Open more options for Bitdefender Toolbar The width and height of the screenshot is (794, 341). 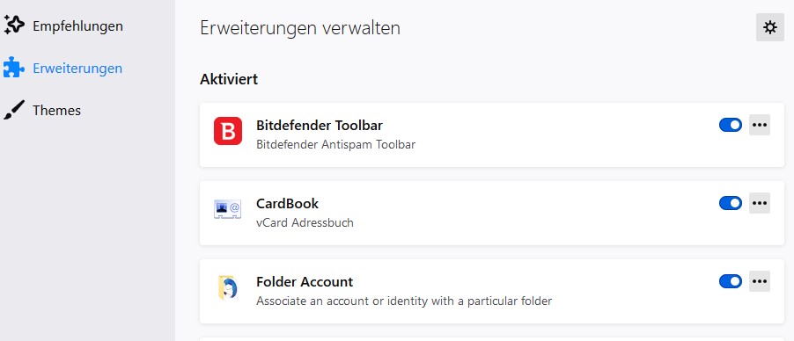[x=760, y=125]
